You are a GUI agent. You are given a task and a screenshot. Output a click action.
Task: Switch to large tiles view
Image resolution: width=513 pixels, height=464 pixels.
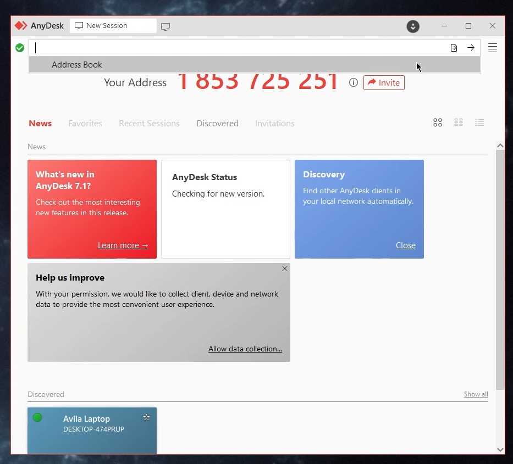(x=438, y=122)
